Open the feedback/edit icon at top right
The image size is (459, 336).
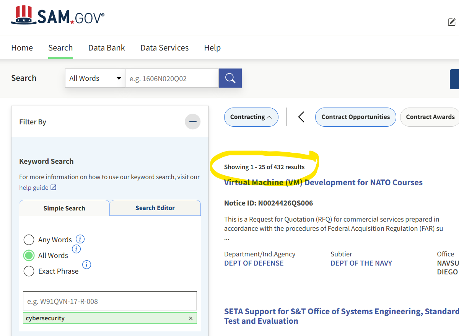pos(452,22)
